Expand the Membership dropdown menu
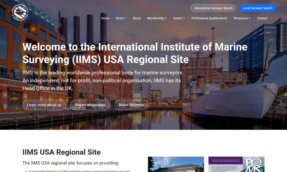 click(x=157, y=18)
